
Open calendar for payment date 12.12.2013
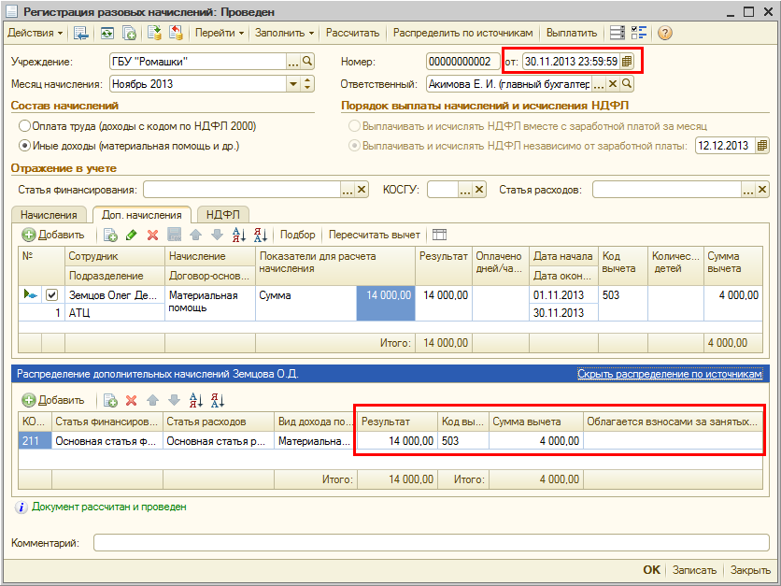(762, 146)
